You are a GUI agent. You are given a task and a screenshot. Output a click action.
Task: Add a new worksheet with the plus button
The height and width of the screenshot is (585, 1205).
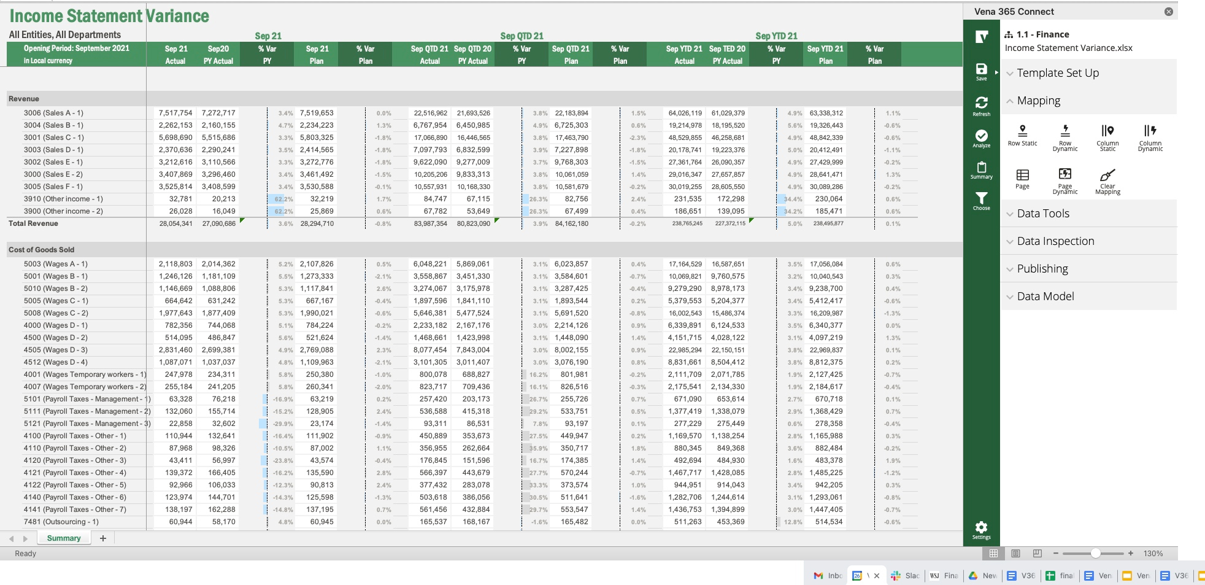[102, 538]
